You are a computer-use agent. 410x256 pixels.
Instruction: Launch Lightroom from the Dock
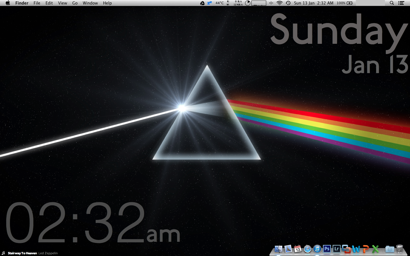click(337, 249)
